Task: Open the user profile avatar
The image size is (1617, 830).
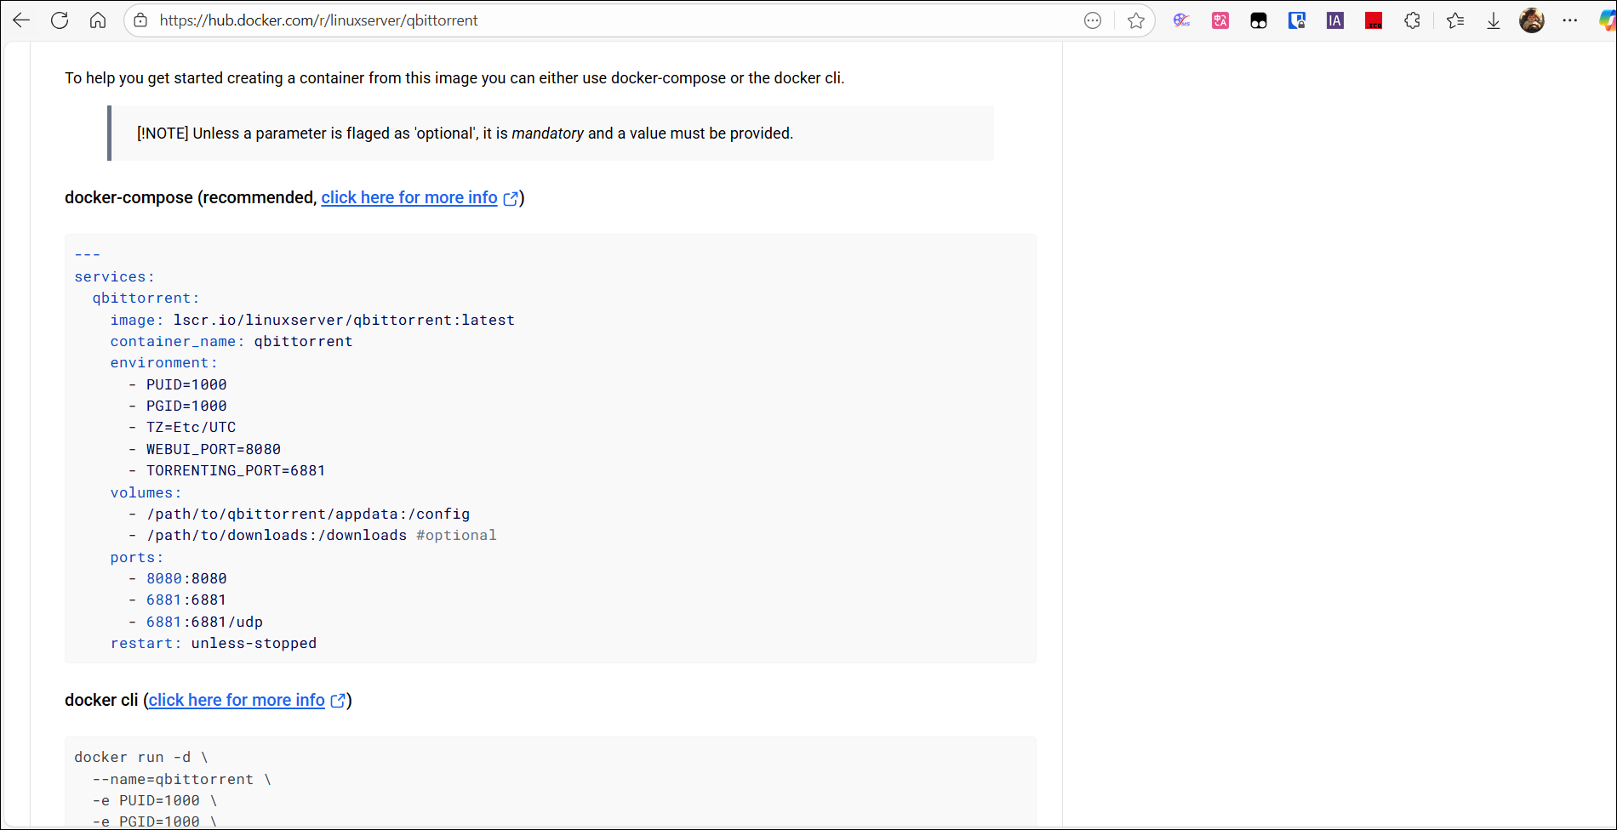Action: (1532, 20)
